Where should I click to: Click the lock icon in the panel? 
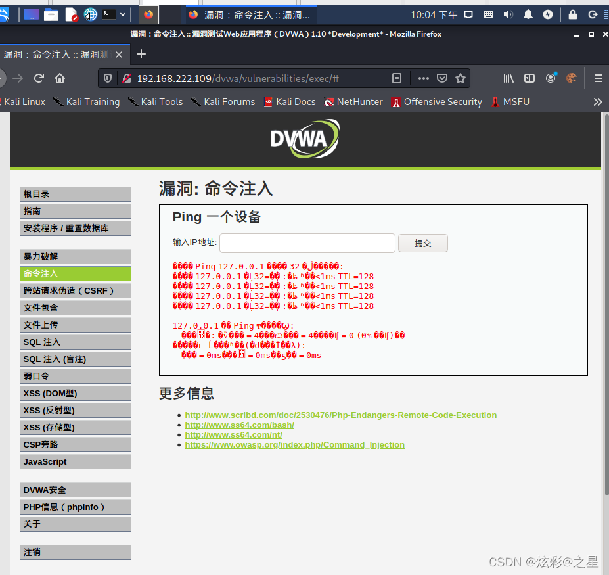click(x=572, y=14)
